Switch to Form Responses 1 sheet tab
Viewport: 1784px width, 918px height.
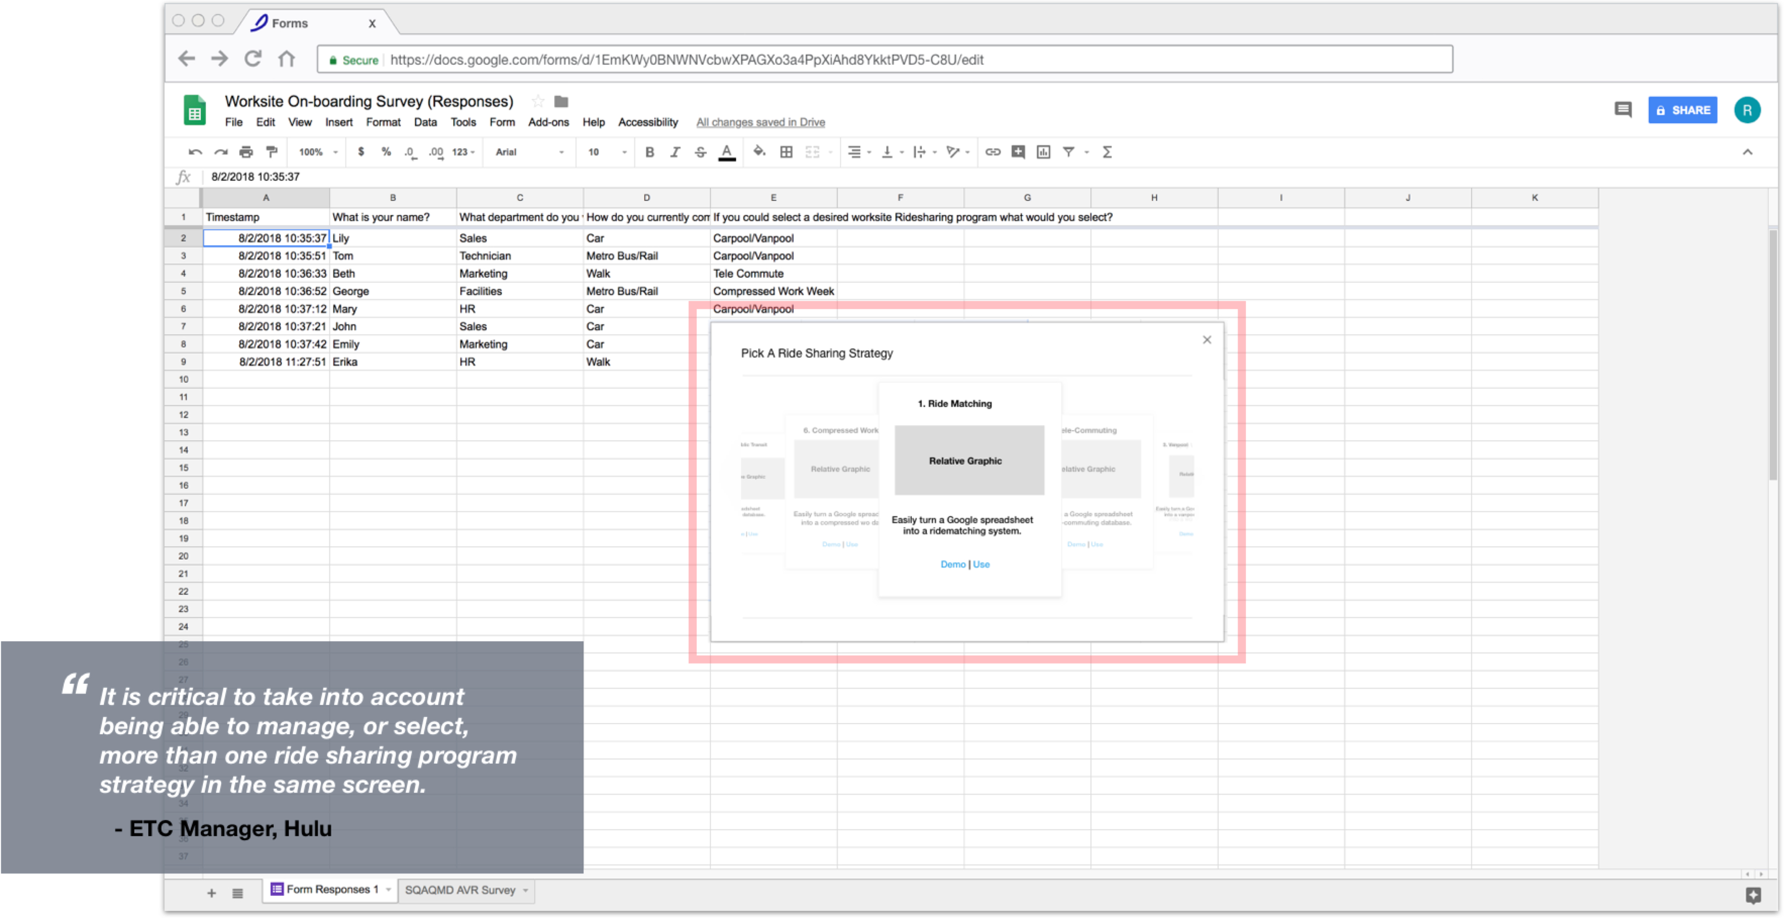pos(332,889)
